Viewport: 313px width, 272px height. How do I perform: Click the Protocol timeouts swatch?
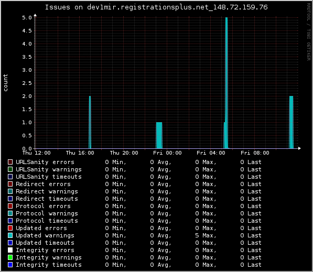pos(10,221)
